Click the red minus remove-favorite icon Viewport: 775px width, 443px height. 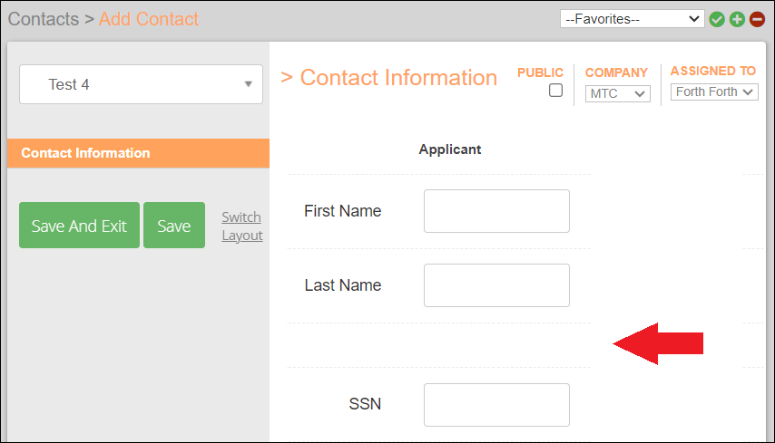(757, 19)
